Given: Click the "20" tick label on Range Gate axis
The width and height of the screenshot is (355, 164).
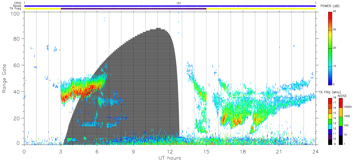Looking at the screenshot, I should [x=17, y=118].
